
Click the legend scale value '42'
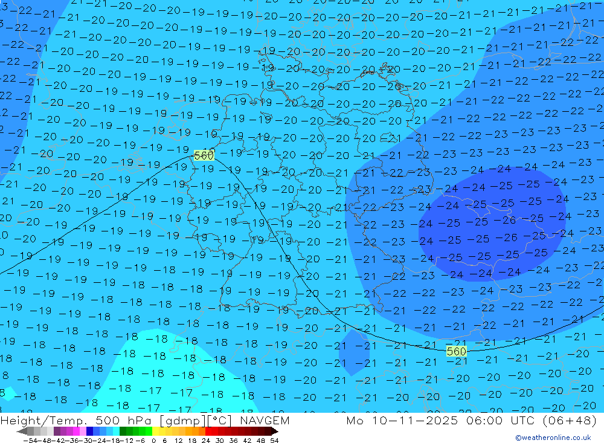tap(247, 441)
